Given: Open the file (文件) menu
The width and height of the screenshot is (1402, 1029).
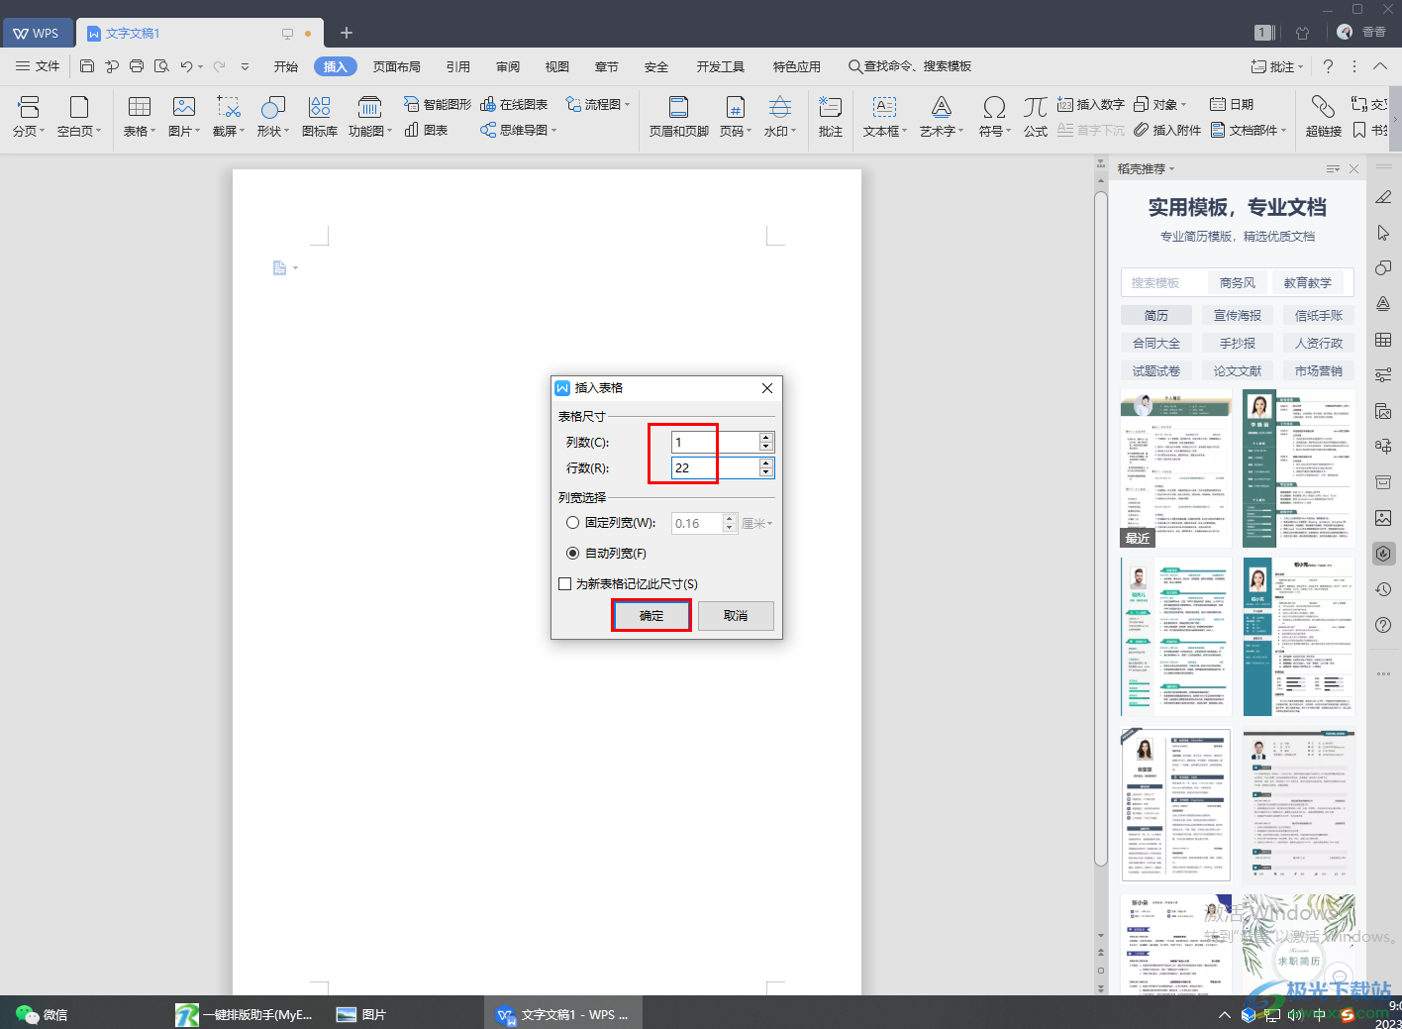Looking at the screenshot, I should pyautogui.click(x=38, y=66).
